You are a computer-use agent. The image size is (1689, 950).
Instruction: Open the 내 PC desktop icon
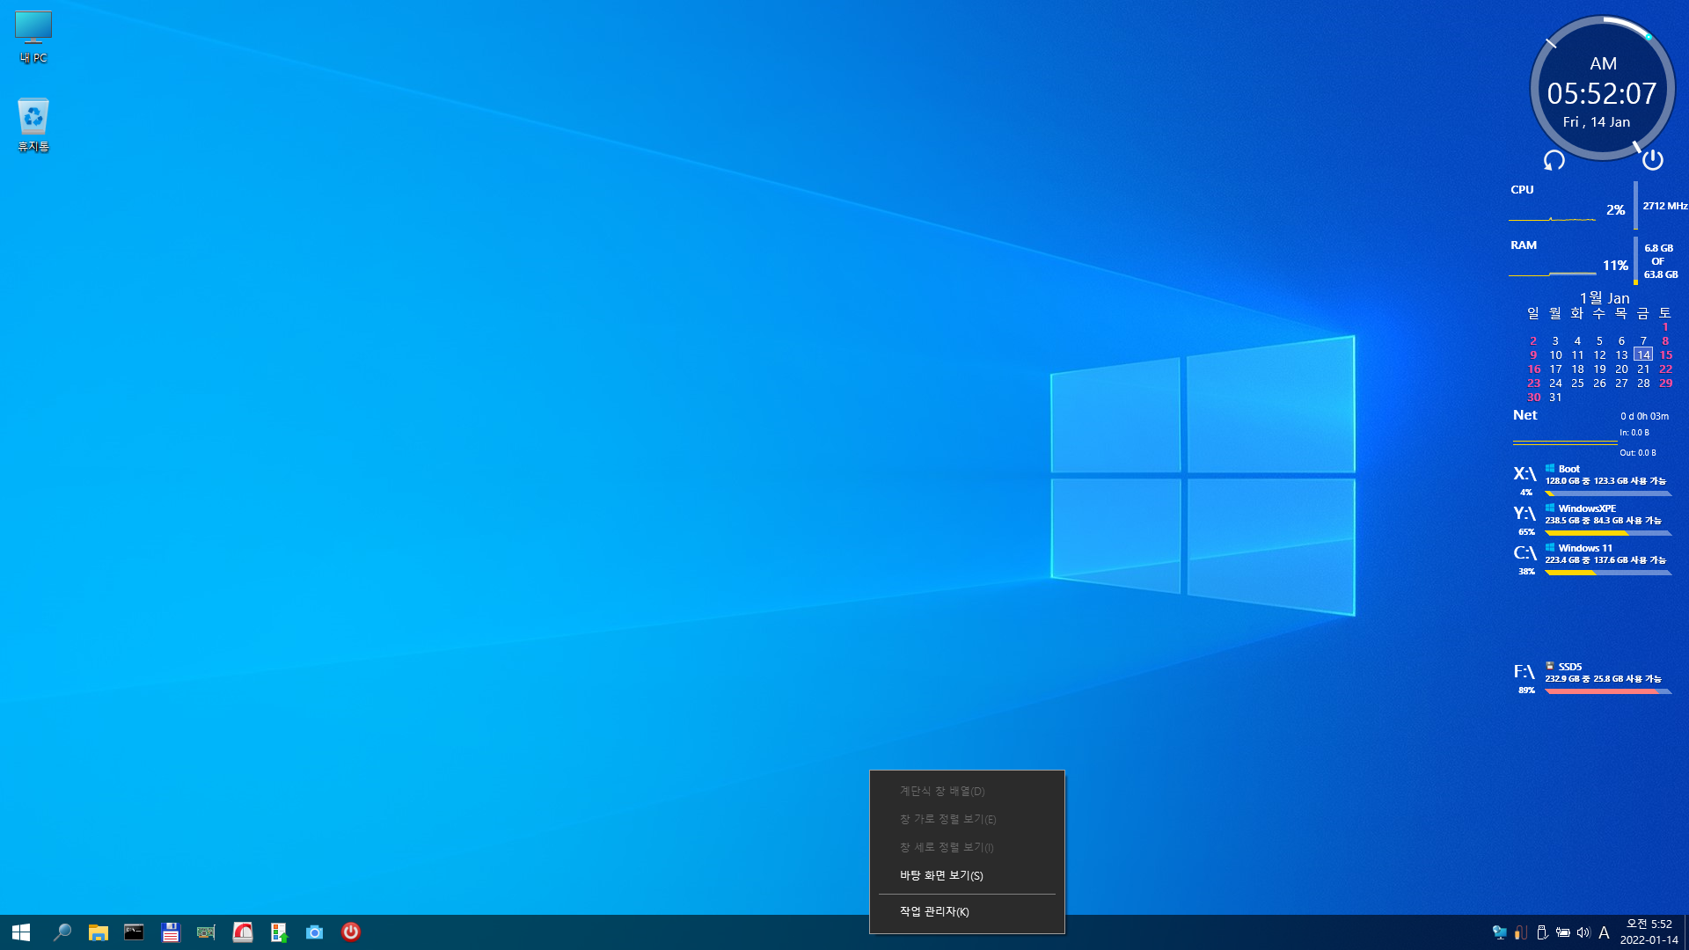pos(33,37)
